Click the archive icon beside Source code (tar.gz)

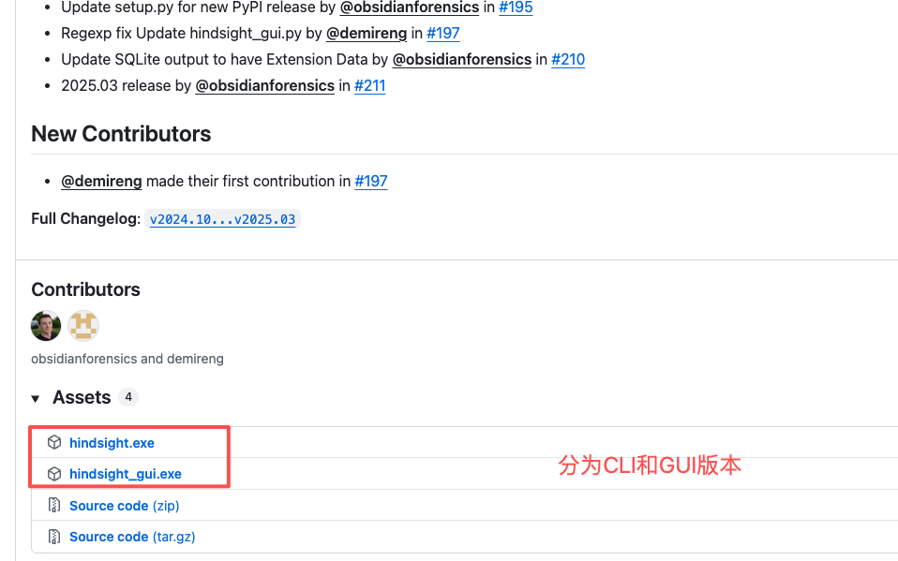54,537
